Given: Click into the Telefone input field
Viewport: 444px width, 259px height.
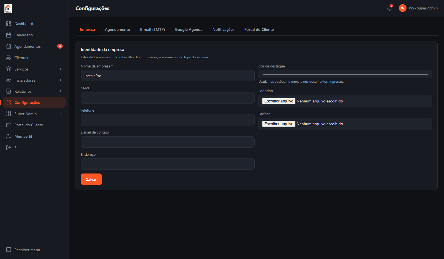Looking at the screenshot, I should (x=168, y=120).
